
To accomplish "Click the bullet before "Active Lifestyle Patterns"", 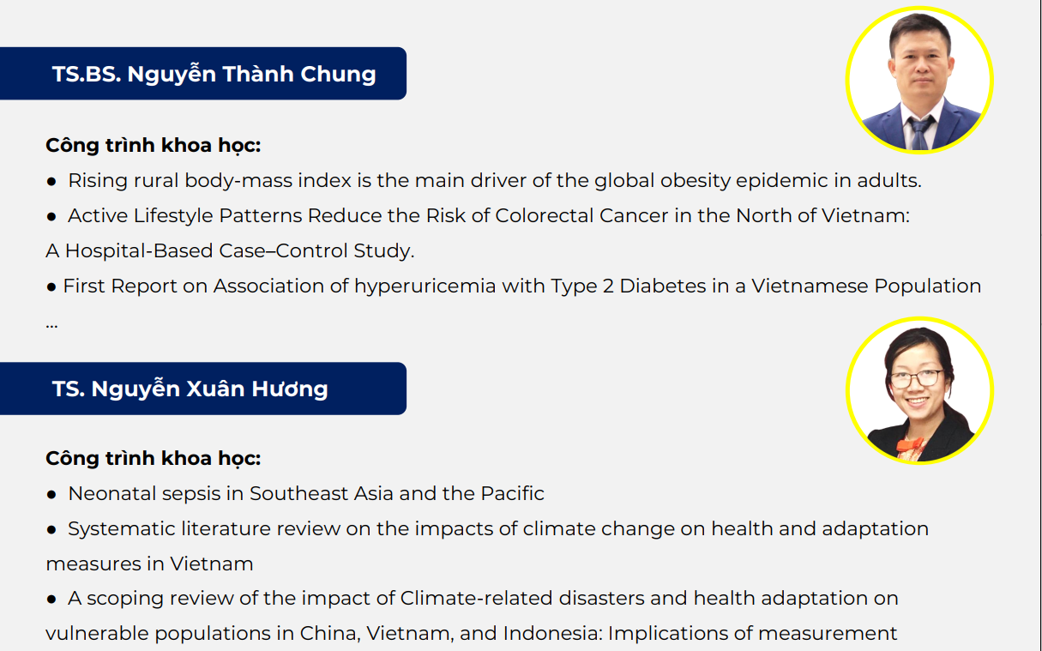I will tap(51, 217).
